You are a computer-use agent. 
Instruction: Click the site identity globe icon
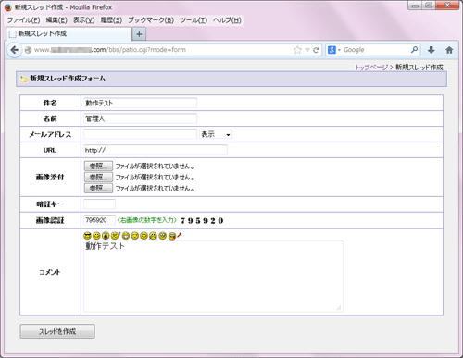(28, 50)
